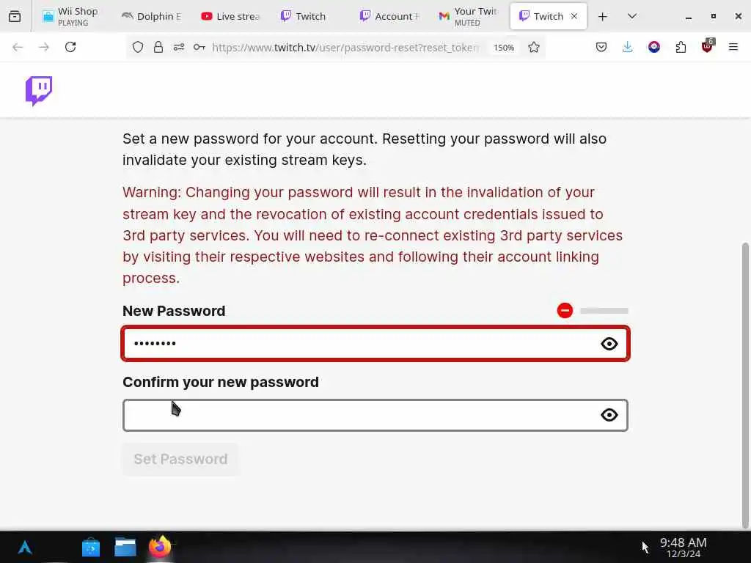Reload the page with the refresh icon
Viewport: 751px width, 563px height.
pyautogui.click(x=70, y=47)
